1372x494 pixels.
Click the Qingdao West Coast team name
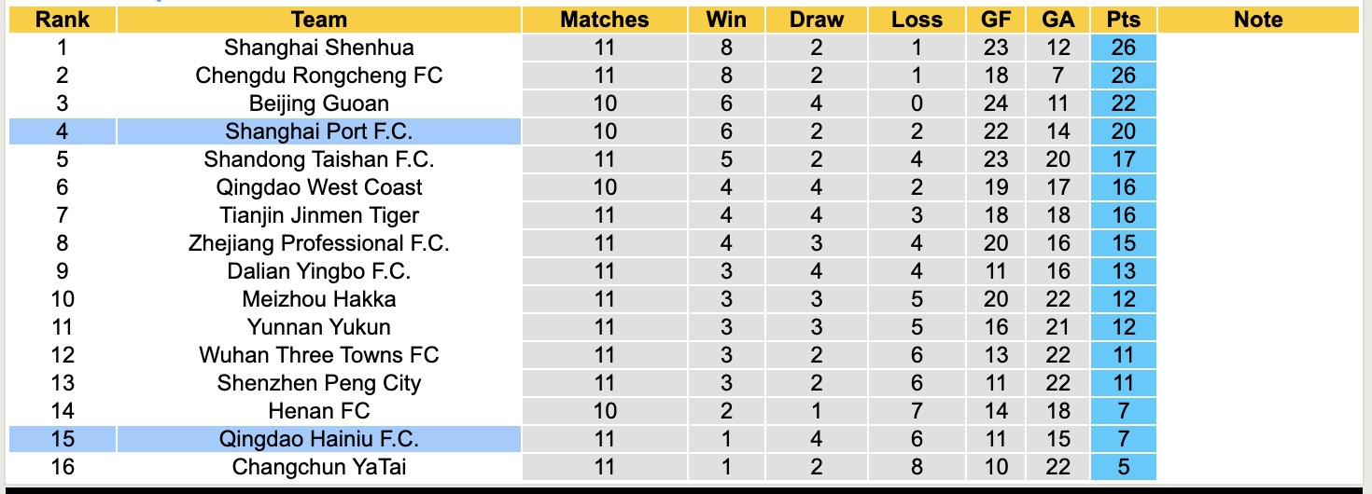318,187
